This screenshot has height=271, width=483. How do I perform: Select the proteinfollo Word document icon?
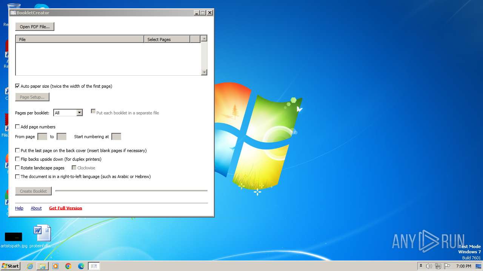click(42, 237)
